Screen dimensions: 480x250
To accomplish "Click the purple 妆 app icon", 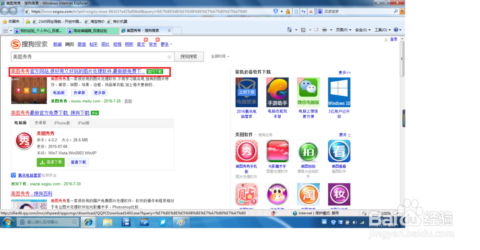I will coord(339,194).
